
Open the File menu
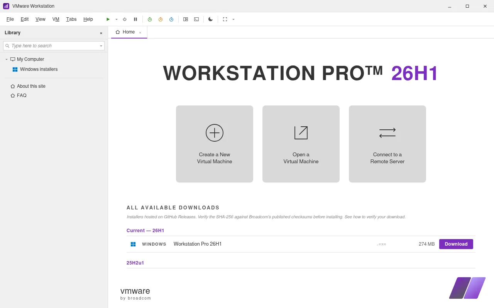[10, 19]
